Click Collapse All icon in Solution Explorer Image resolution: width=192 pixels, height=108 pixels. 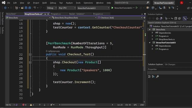176,19
